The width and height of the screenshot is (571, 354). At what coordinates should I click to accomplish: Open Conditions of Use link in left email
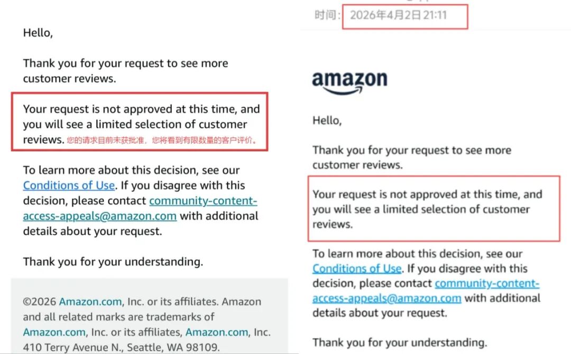pos(69,186)
